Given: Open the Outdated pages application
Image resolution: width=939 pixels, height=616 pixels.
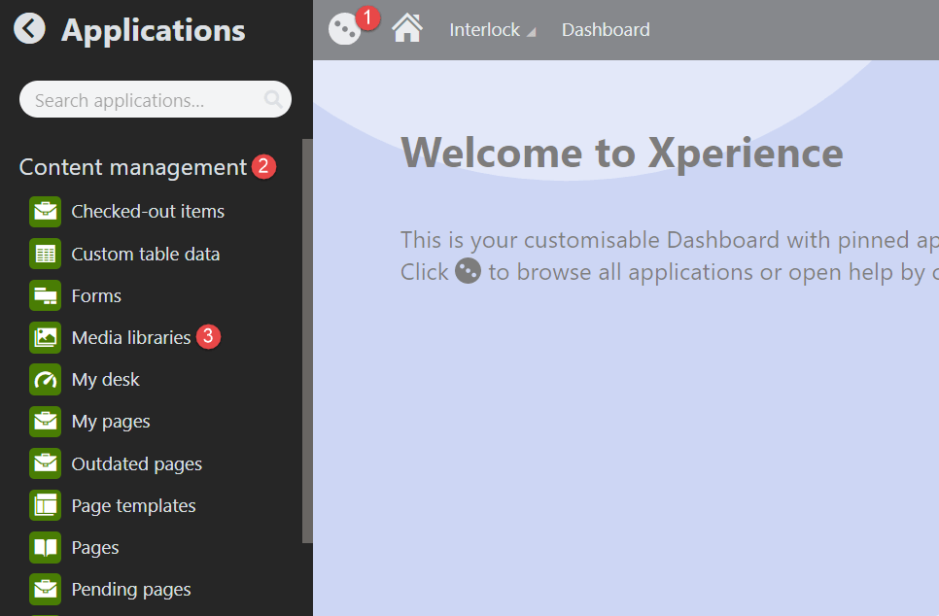Looking at the screenshot, I should (136, 464).
